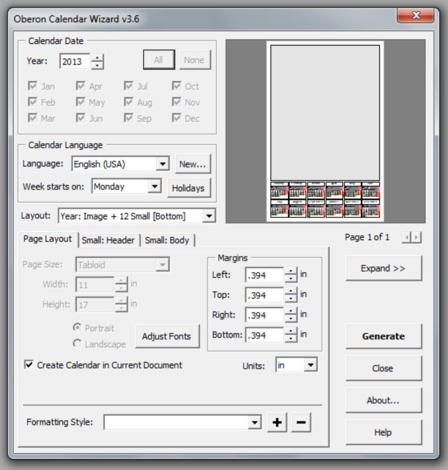Click the Expand >> button
Viewport: 448px width, 470px height.
click(x=383, y=268)
